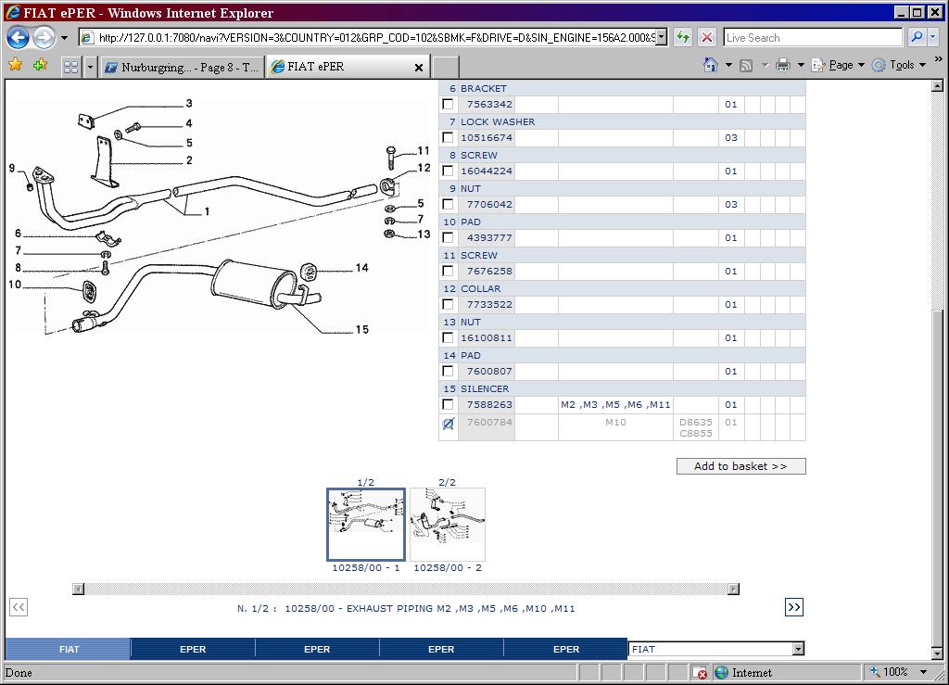Check the box for collar 7733522
949x685 pixels.
tap(448, 304)
